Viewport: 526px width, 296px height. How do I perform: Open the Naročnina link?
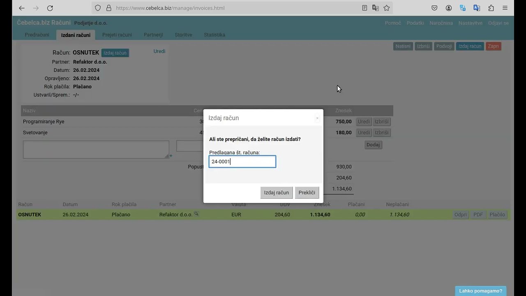441,23
